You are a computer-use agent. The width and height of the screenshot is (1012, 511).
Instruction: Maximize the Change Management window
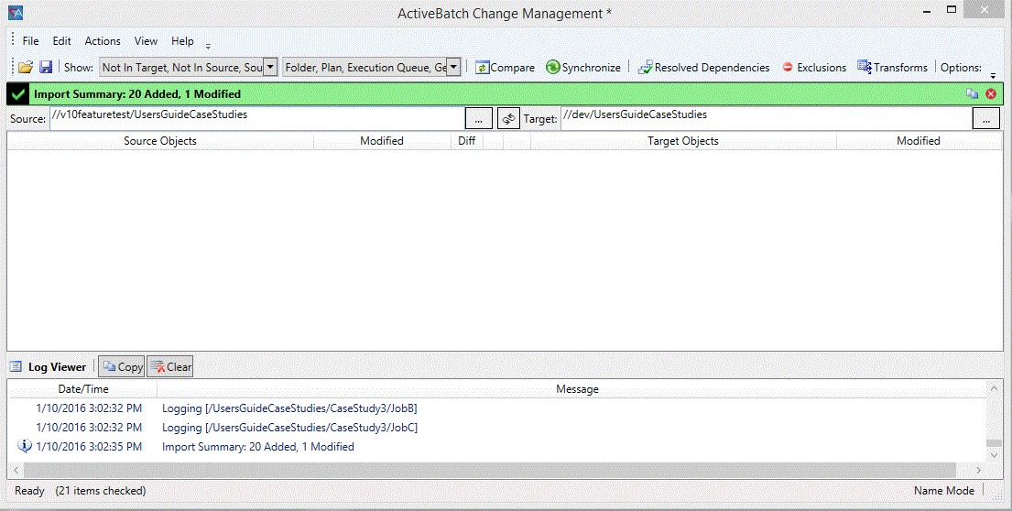pos(952,10)
